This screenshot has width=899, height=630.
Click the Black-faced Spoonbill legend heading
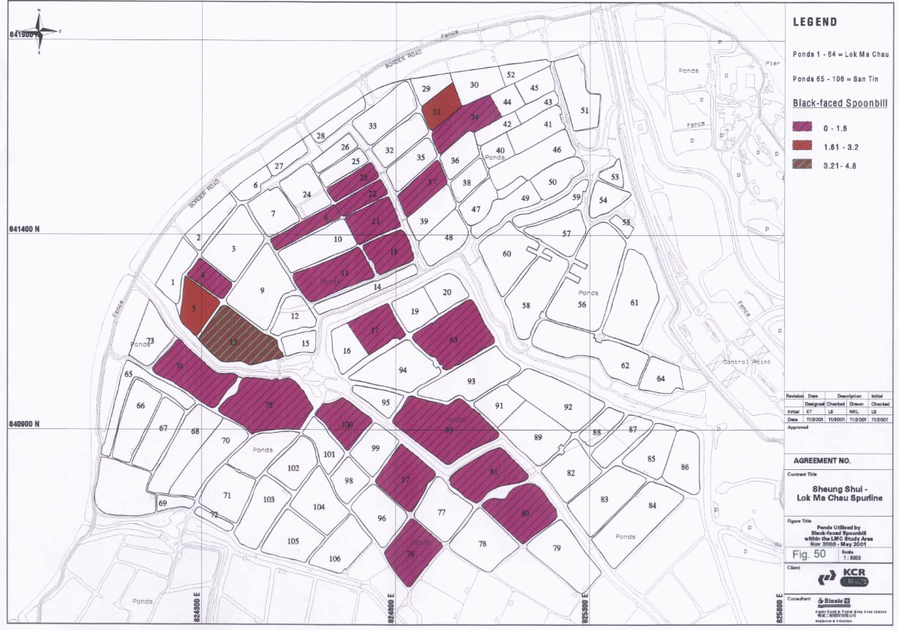pos(840,104)
